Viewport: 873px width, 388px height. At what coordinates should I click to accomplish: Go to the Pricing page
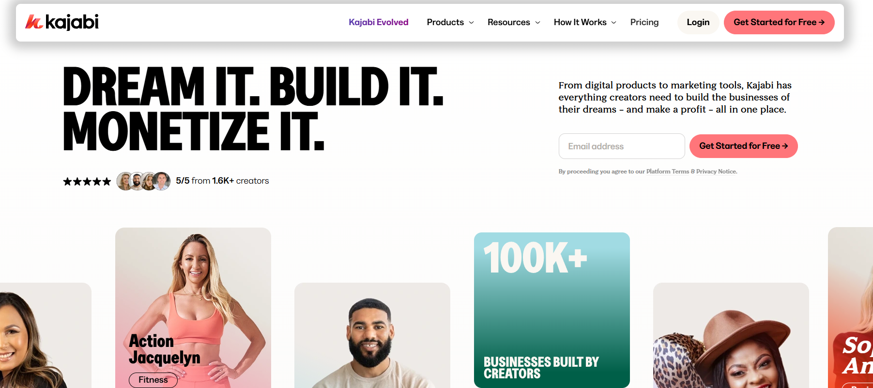pyautogui.click(x=644, y=22)
